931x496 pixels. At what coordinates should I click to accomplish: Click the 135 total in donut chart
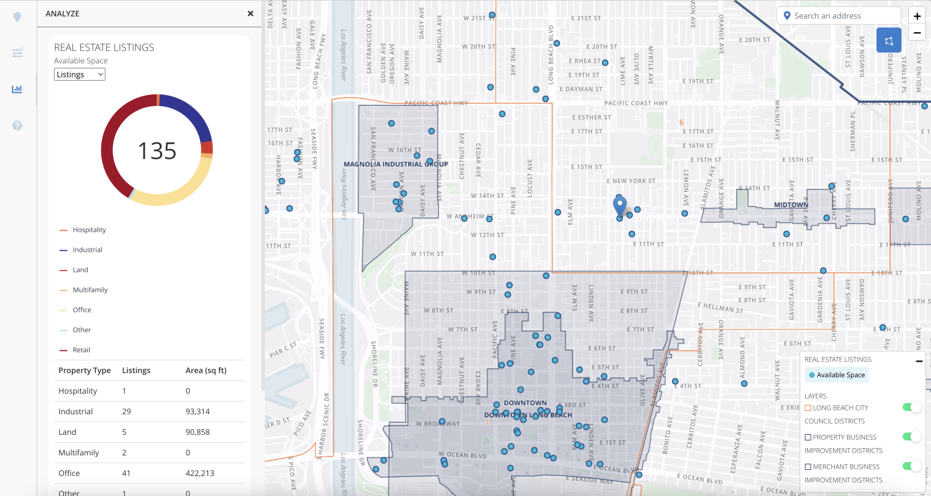tap(157, 151)
